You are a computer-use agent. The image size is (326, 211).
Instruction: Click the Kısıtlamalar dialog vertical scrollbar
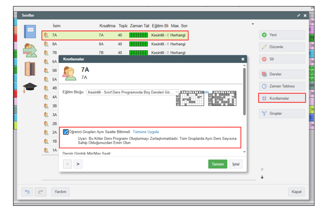(x=244, y=90)
